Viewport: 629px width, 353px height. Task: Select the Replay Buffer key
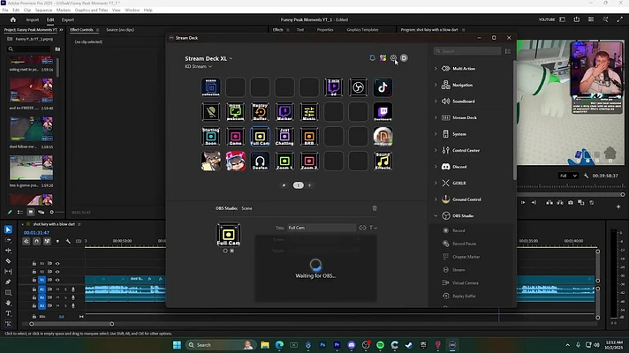coord(260,112)
